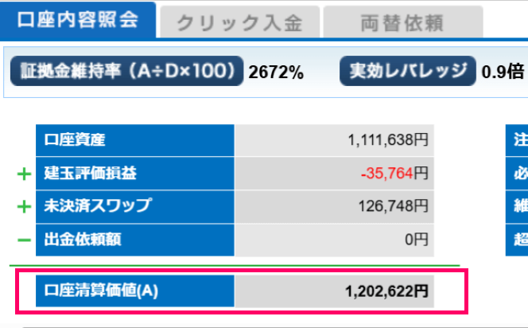Viewport: 528px width, 328px height.
Task: Click the 建玉評価損益 row header
Action: [134, 174]
